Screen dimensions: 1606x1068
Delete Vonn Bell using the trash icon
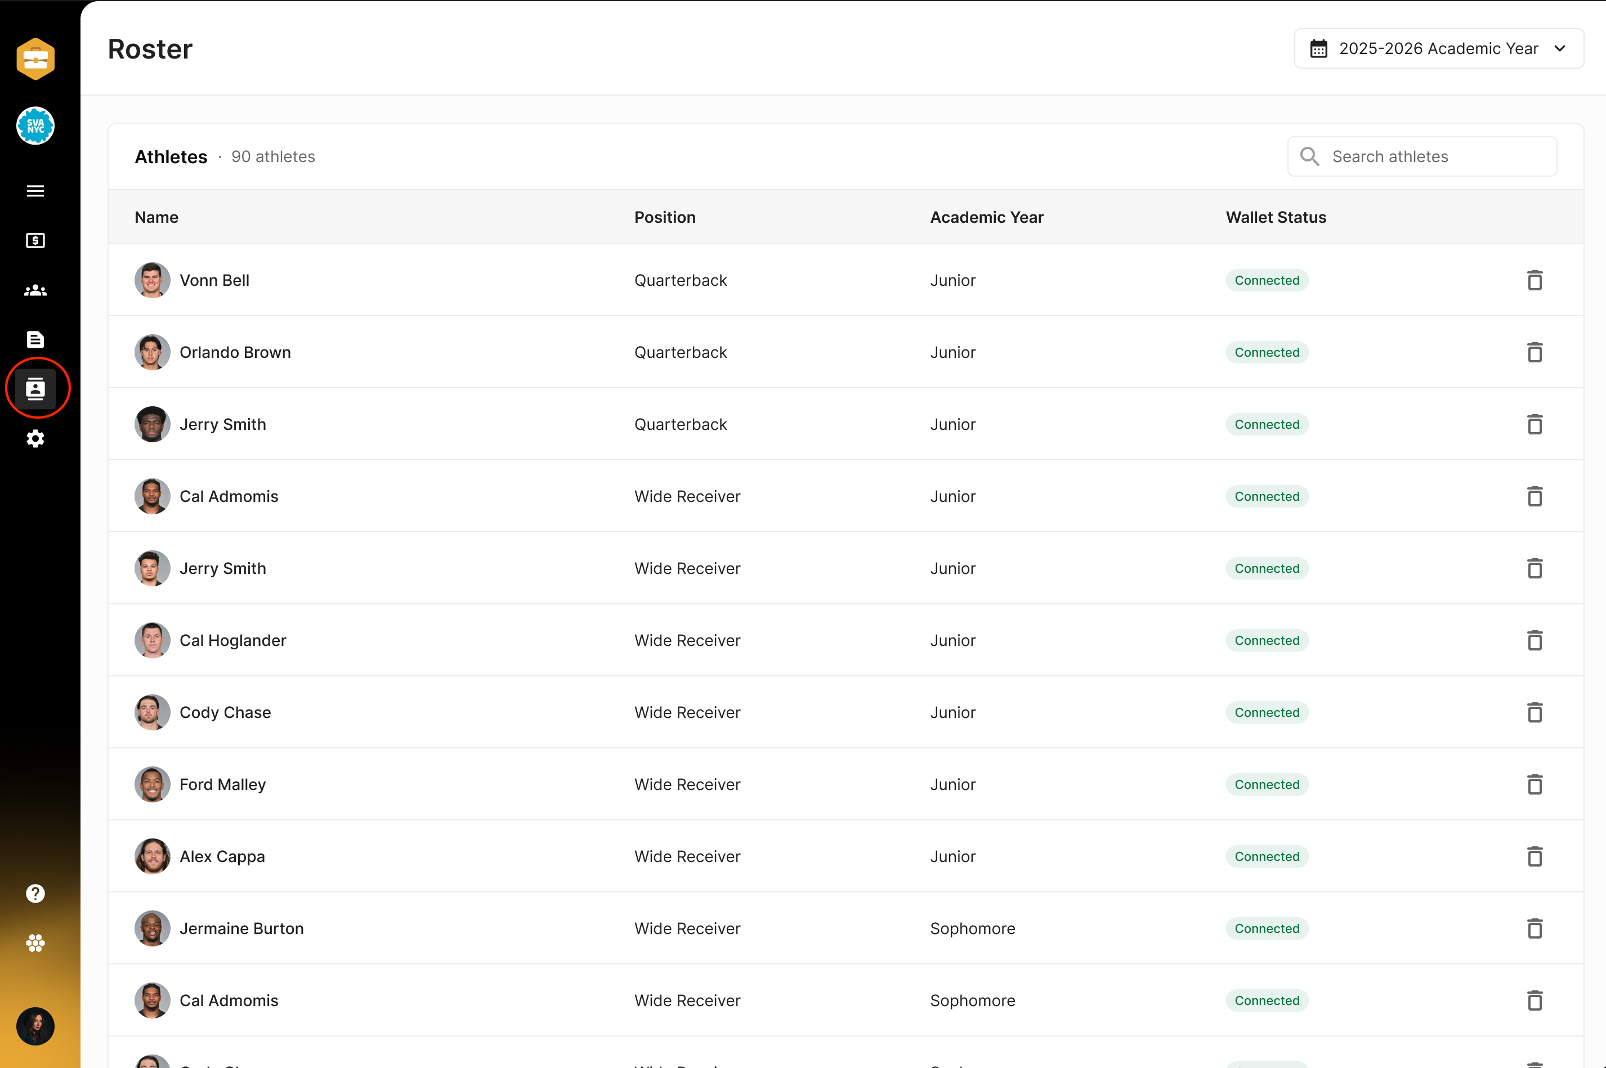point(1535,280)
